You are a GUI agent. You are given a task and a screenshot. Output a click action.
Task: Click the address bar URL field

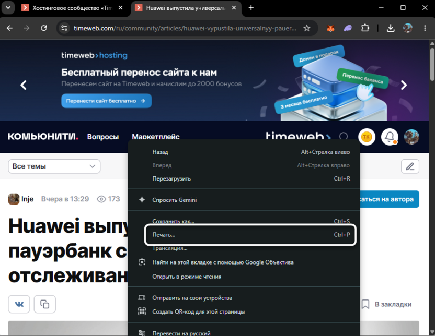pyautogui.click(x=185, y=28)
